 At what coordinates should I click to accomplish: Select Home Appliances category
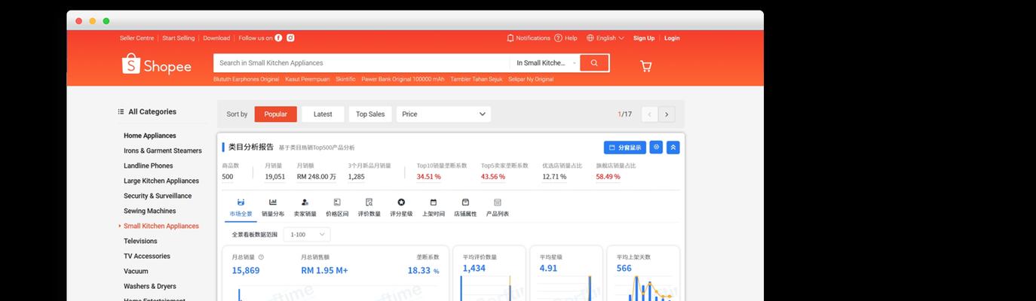(x=150, y=135)
